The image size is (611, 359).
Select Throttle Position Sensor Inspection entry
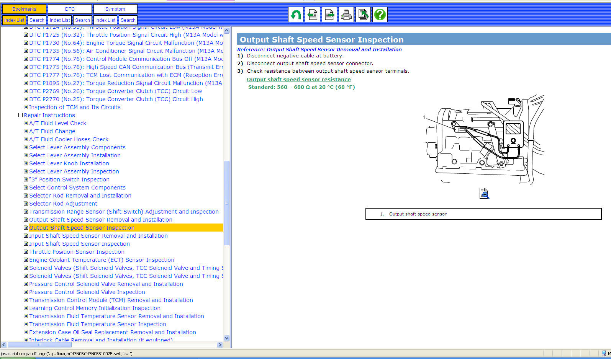(77, 252)
